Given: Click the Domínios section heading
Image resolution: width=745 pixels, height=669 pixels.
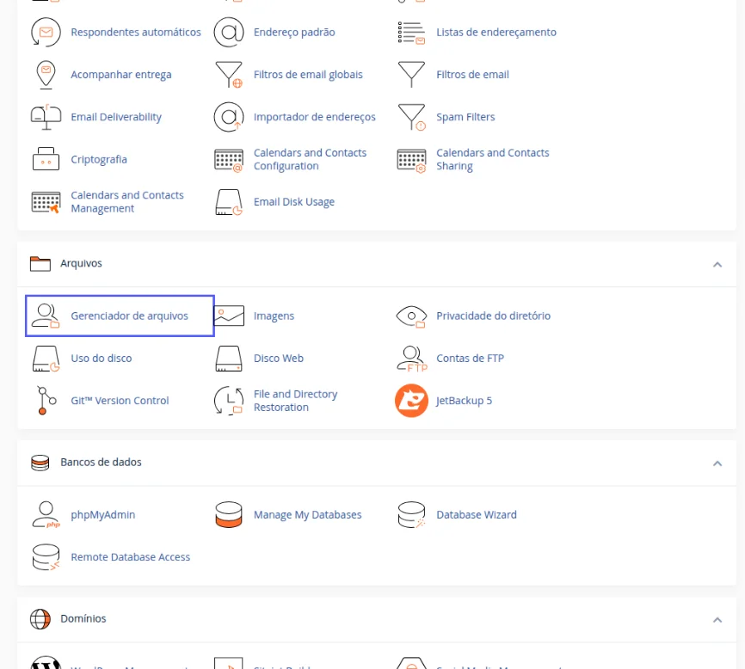Looking at the screenshot, I should (83, 618).
